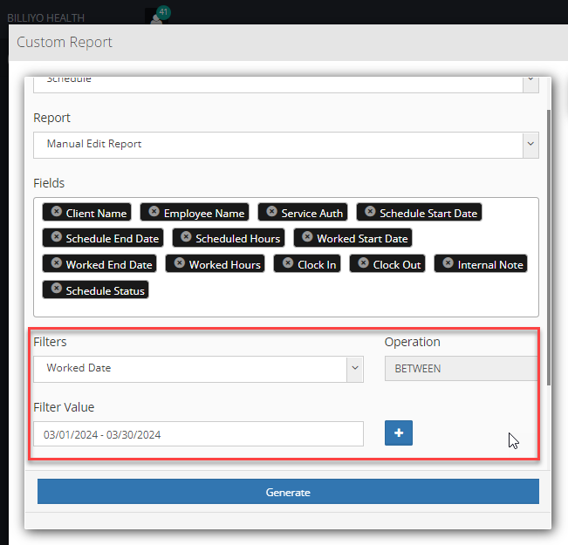This screenshot has width=568, height=545.
Task: Remove the Worked Start Date field tag
Action: pos(307,237)
